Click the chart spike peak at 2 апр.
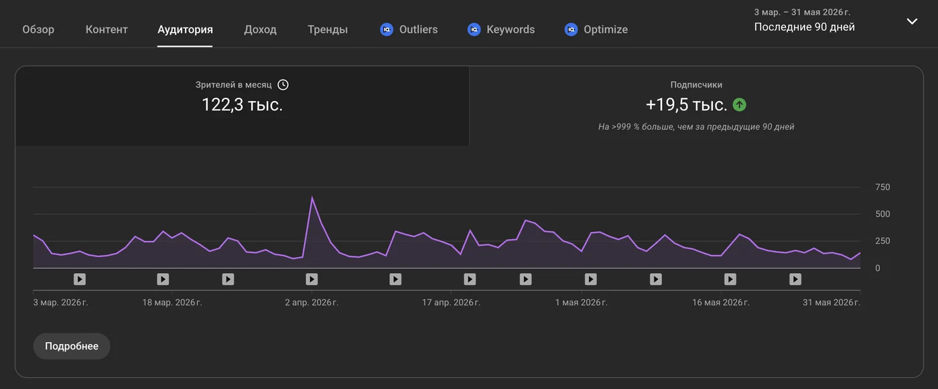Screen dimensions: 938x389 tap(312, 198)
